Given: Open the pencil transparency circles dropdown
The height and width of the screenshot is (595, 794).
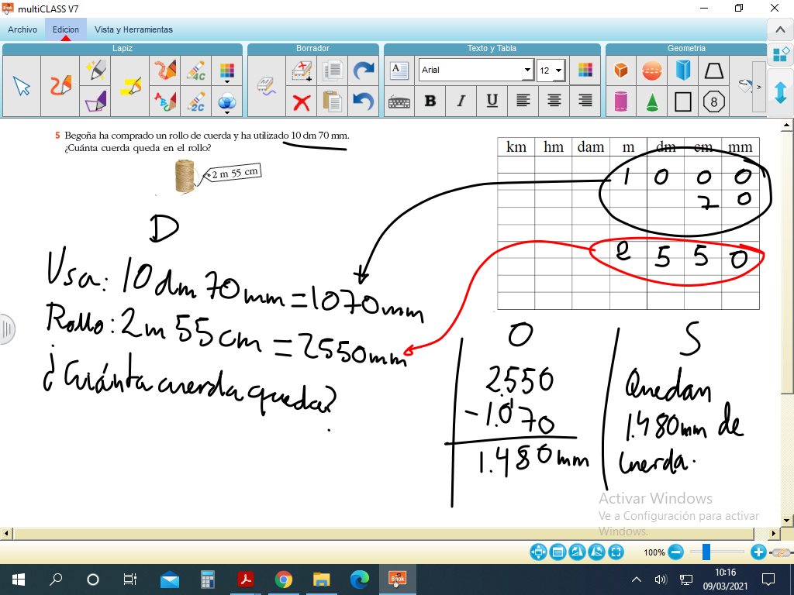Looking at the screenshot, I should tap(227, 101).
